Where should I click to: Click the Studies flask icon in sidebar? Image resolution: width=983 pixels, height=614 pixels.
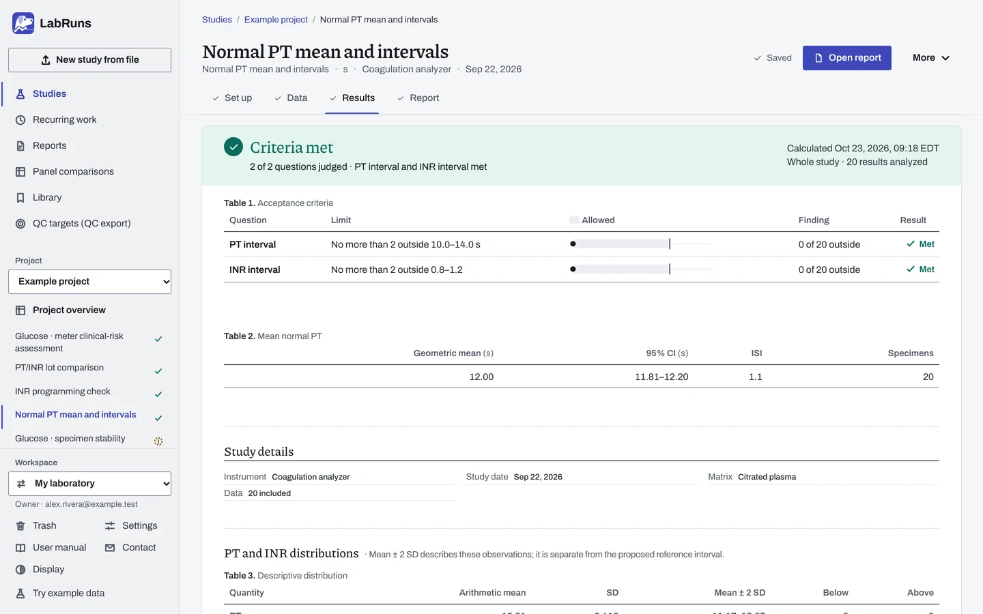pos(20,94)
